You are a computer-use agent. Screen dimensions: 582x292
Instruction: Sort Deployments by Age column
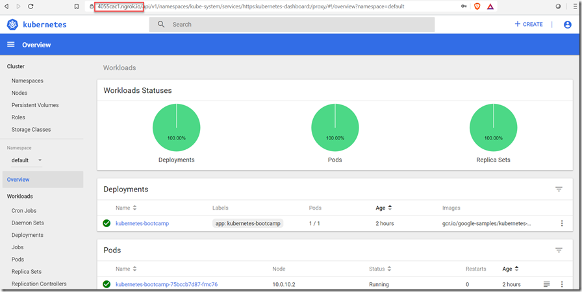384,208
